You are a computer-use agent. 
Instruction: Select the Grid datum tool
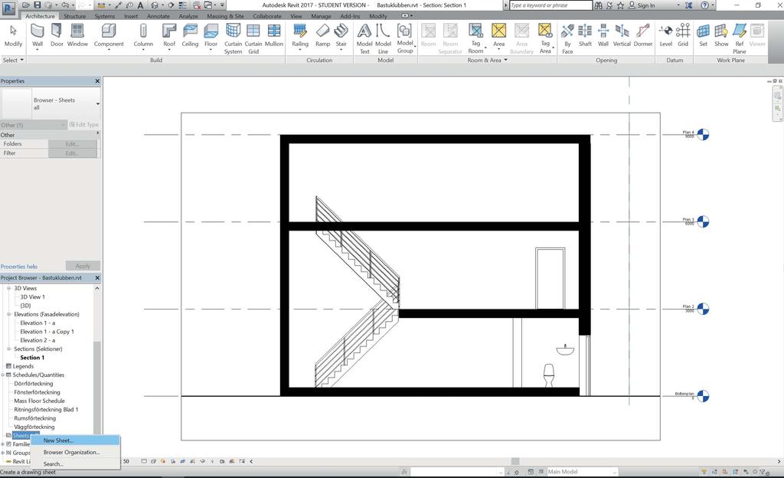pos(683,36)
